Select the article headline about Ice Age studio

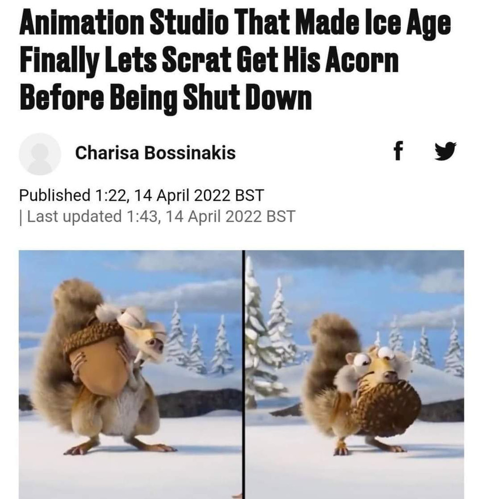pos(235,60)
